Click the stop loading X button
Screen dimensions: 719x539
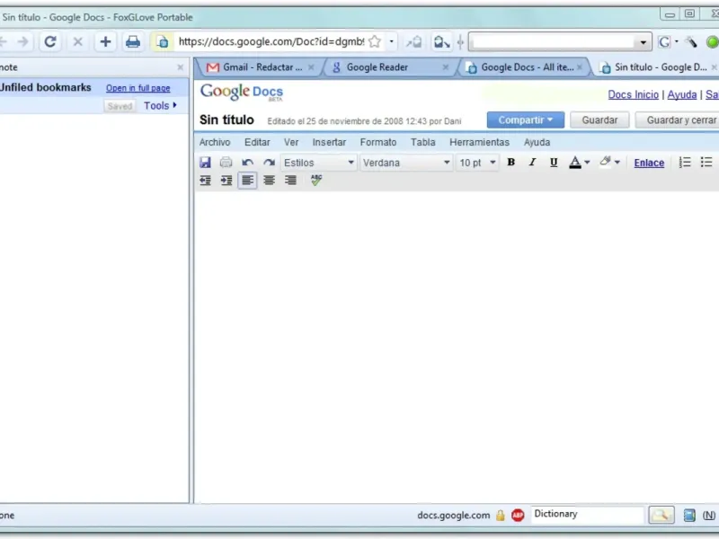78,41
